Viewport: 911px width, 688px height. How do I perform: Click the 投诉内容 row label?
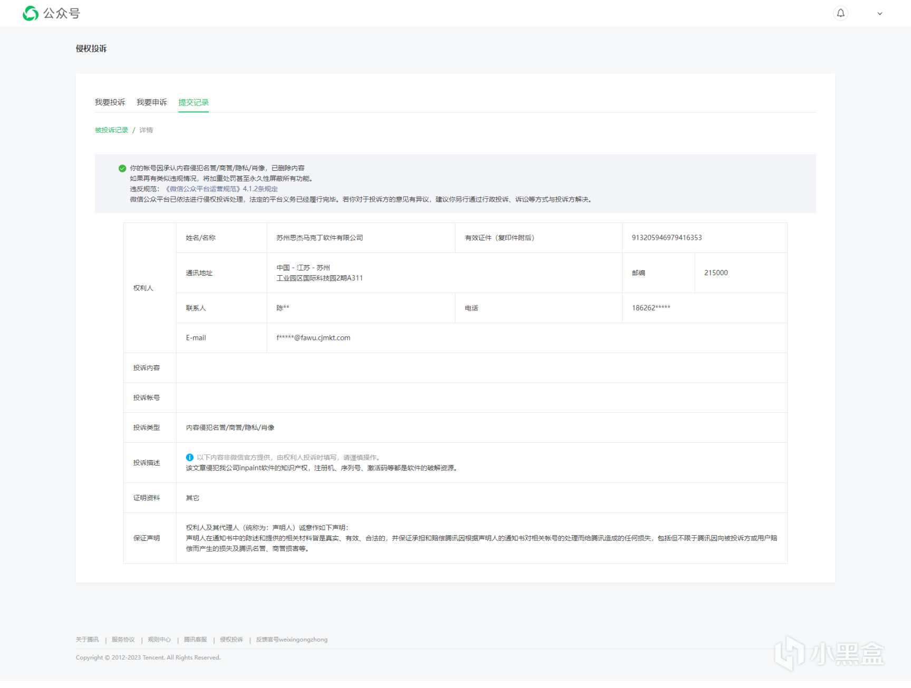(147, 367)
